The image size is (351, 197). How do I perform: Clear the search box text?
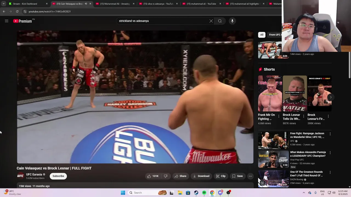[211, 21]
